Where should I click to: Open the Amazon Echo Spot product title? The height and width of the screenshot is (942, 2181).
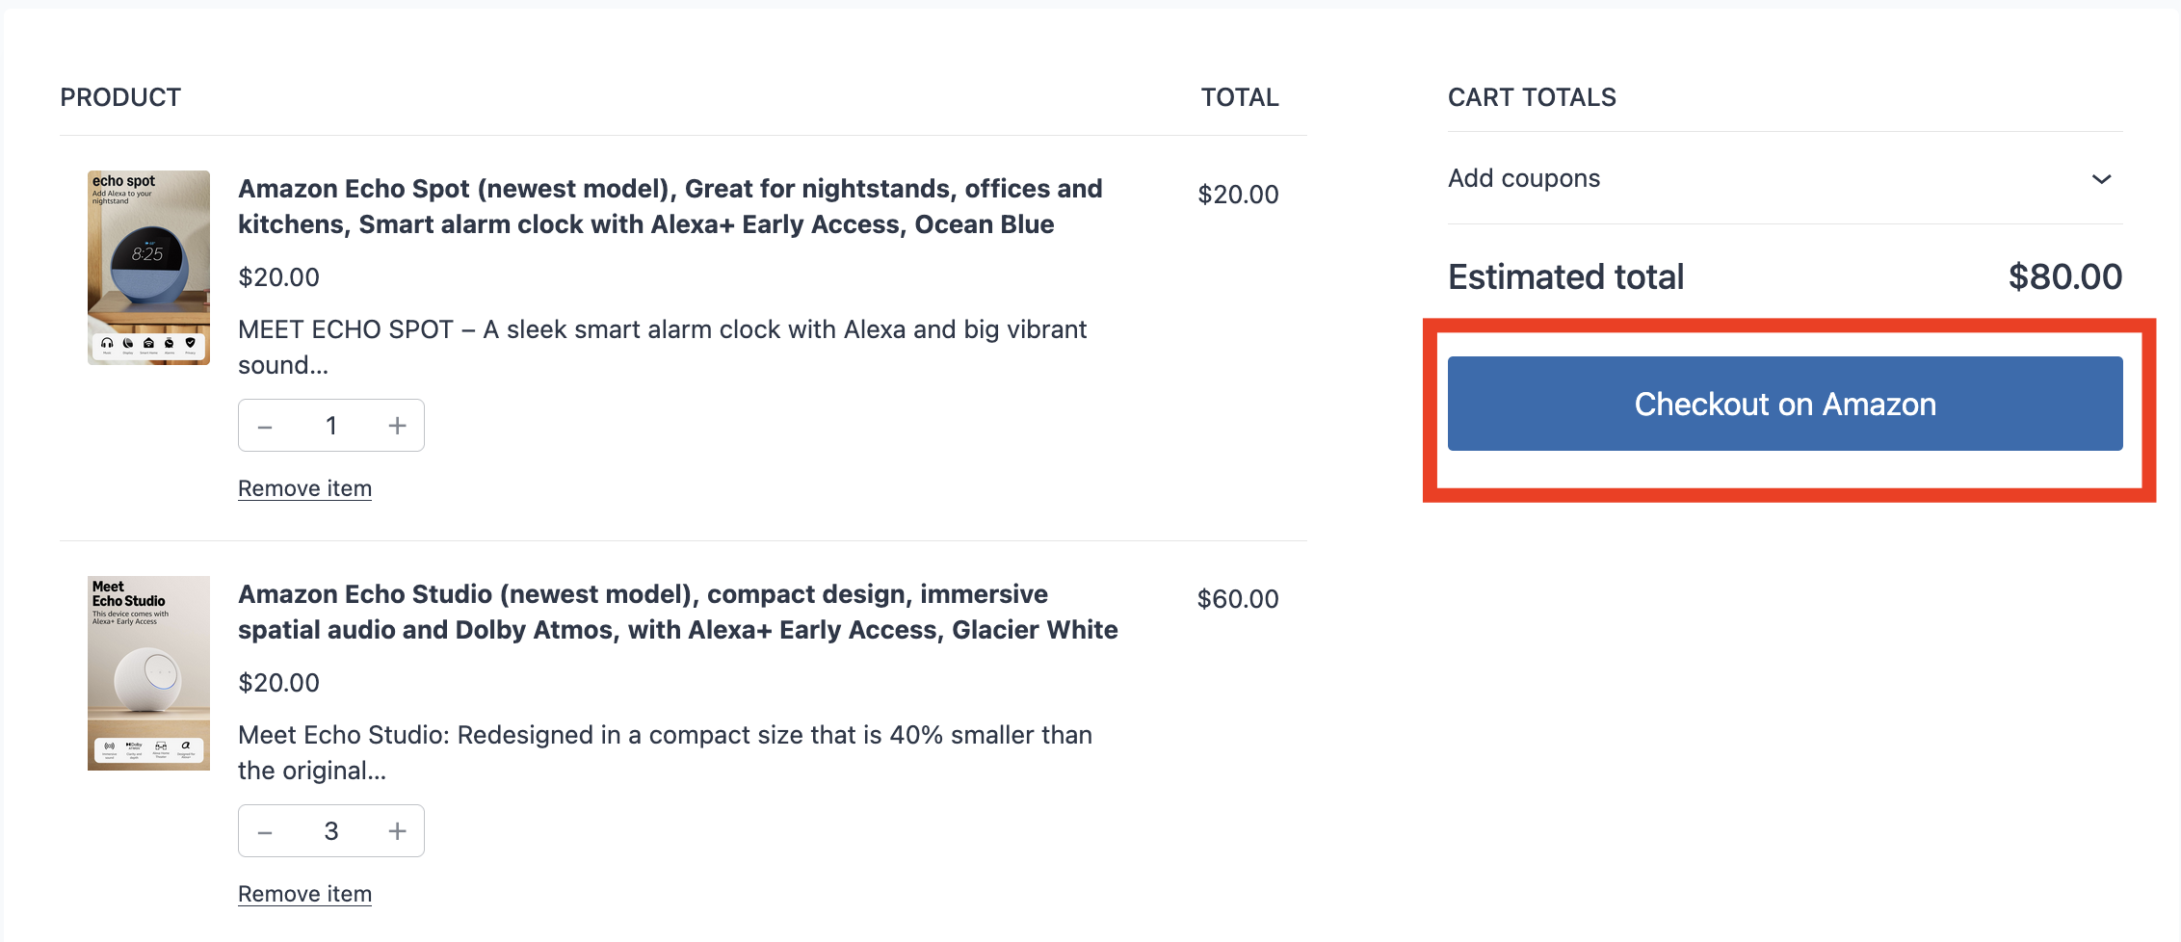click(670, 206)
